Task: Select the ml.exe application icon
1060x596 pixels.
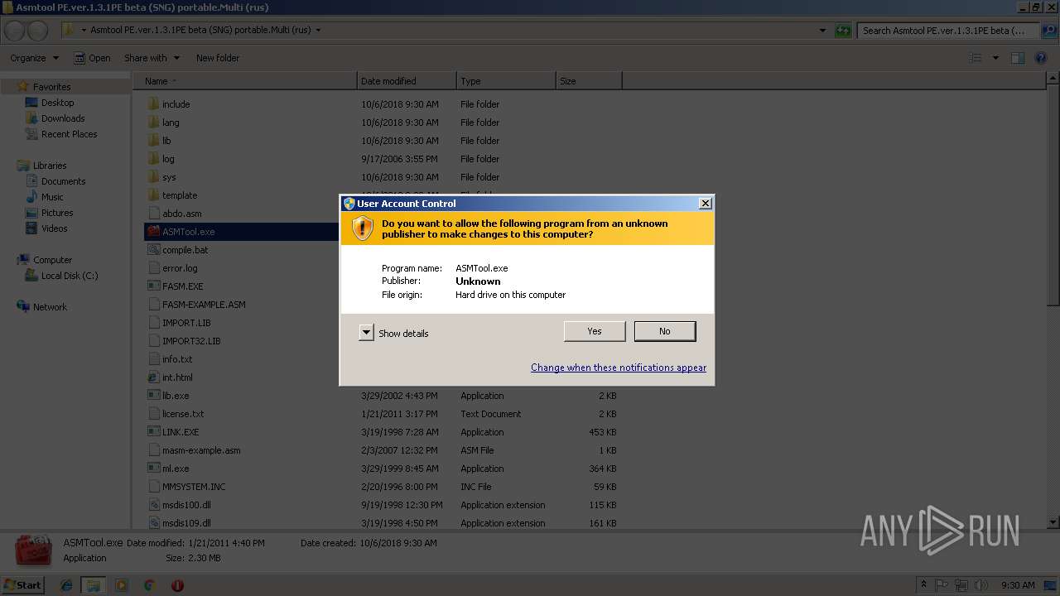Action: (153, 469)
